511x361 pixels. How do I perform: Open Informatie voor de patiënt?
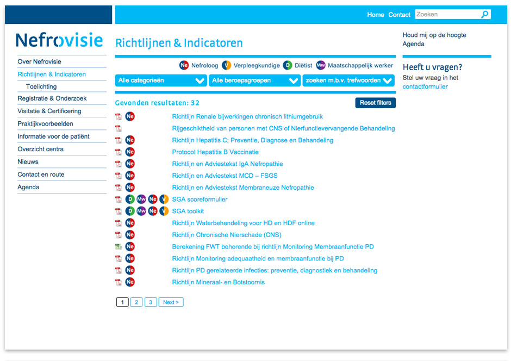click(53, 136)
